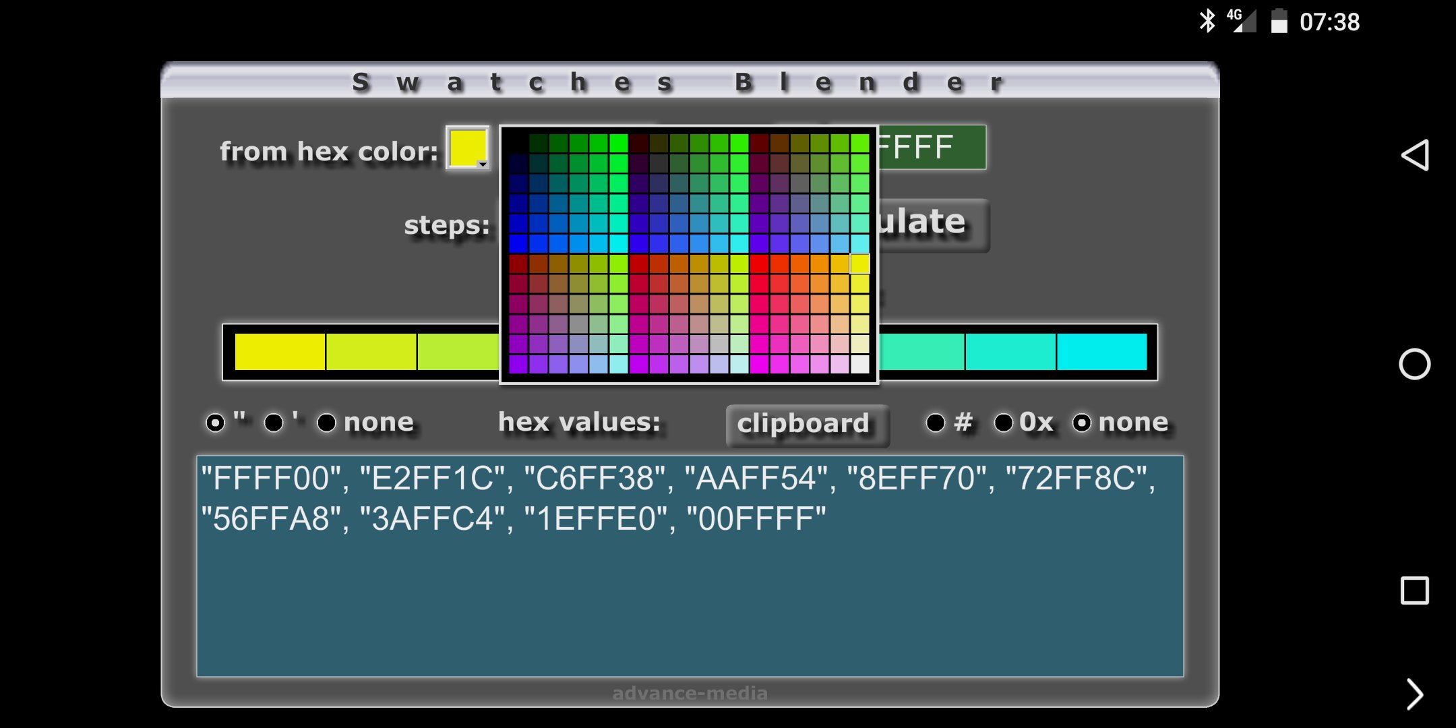The image size is (1456, 728).
Task: Tap the right-pointing chevron arrow icon
Action: tap(1415, 694)
